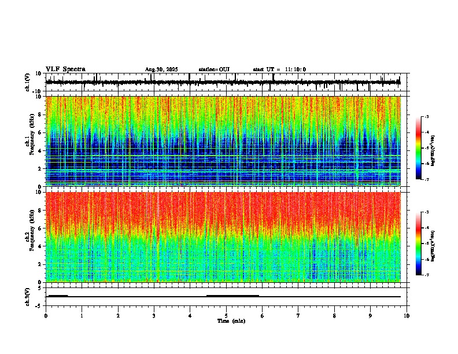458x354 pixels.
Task: Click the ch.3 raised pulse between 4.5 and 6 min
Action: tap(233, 296)
